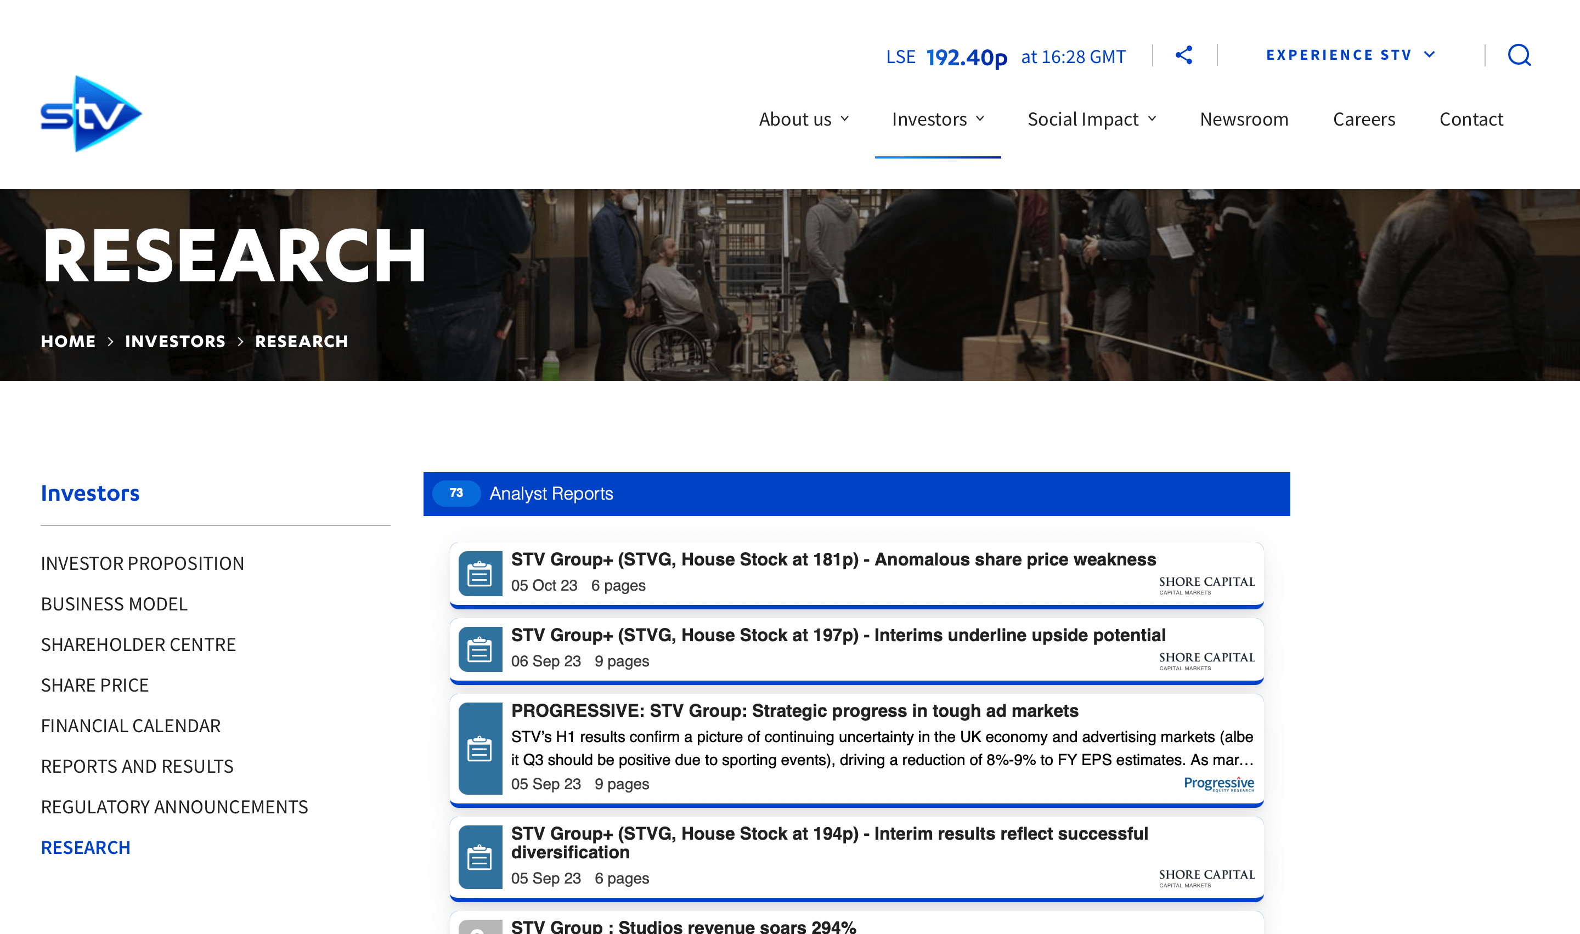
Task: Click the Investors breadcrumb link
Action: pos(175,341)
